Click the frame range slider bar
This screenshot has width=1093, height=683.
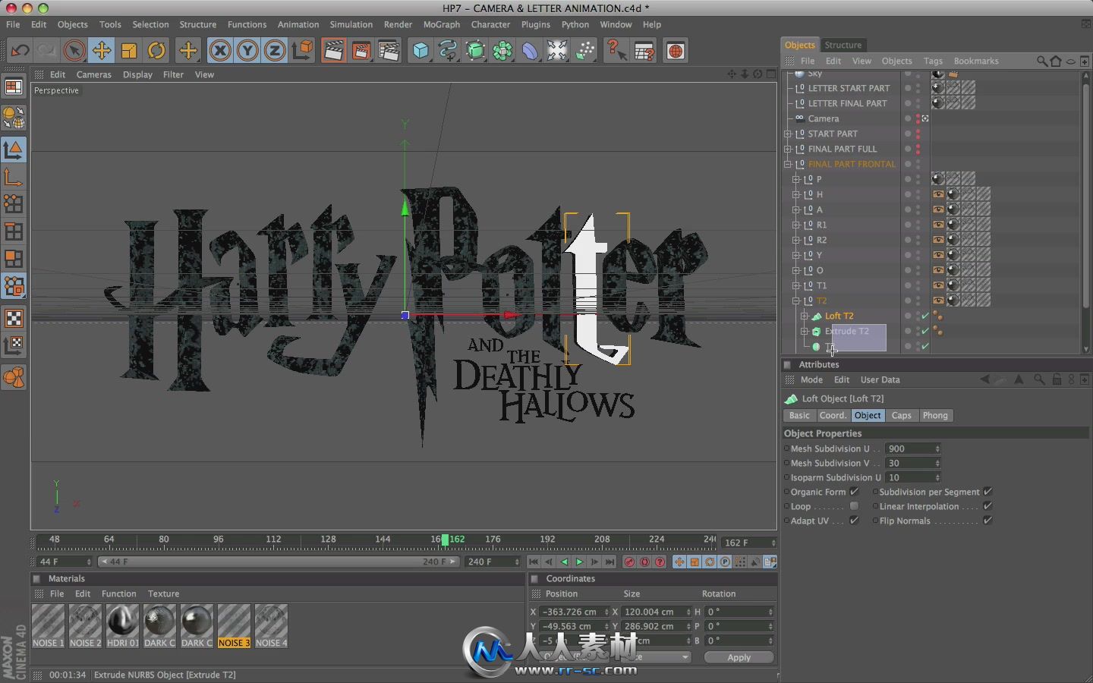click(x=279, y=562)
